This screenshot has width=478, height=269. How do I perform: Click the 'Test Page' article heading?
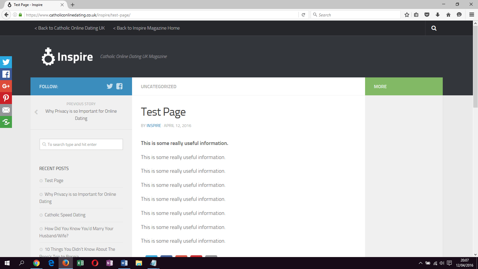(x=163, y=112)
